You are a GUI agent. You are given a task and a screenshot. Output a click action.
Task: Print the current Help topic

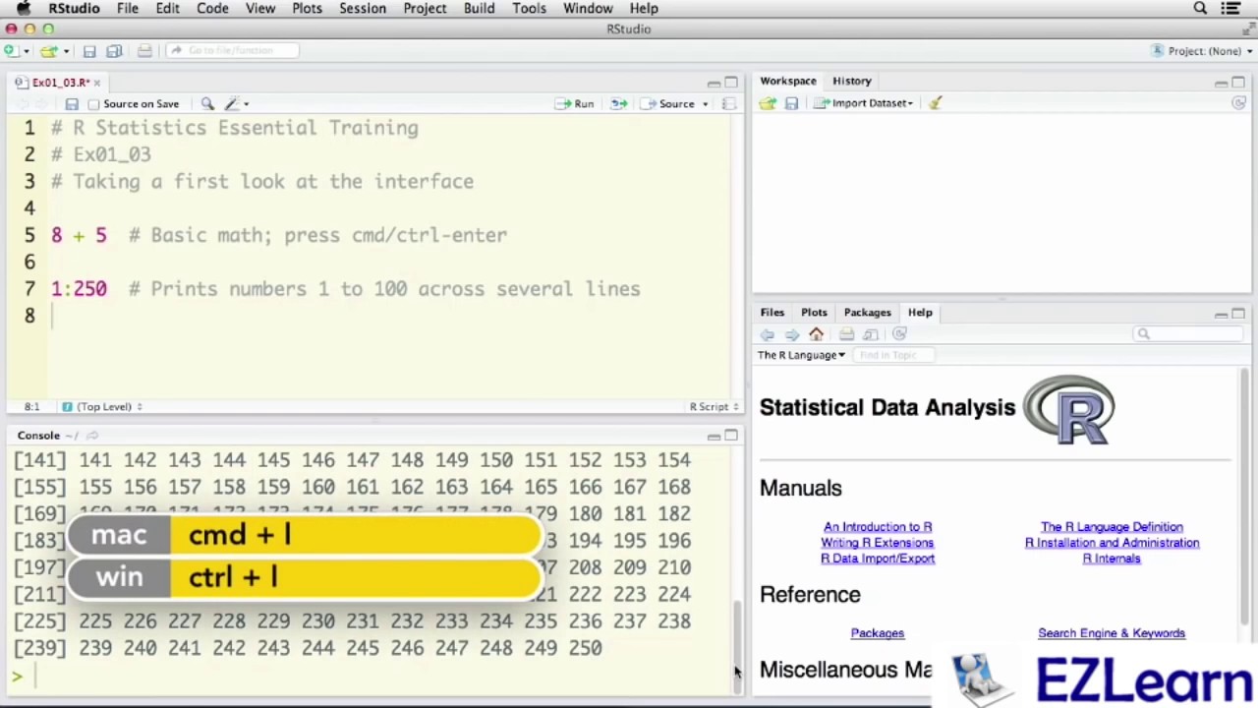tap(846, 334)
